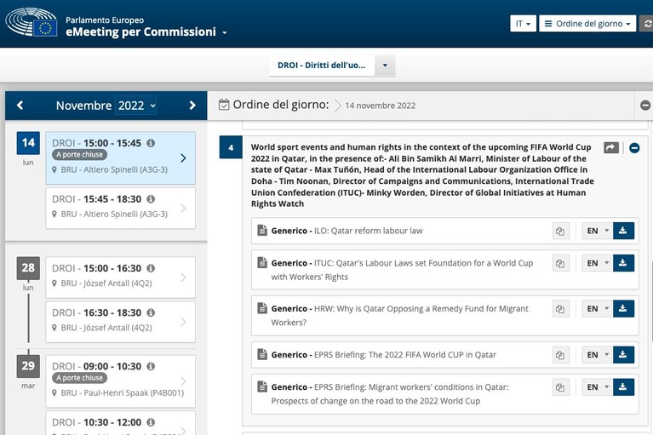Image resolution: width=653 pixels, height=435 pixels.
Task: Choose language EN for EPRS Migrant workers briefing
Action: pos(597,387)
